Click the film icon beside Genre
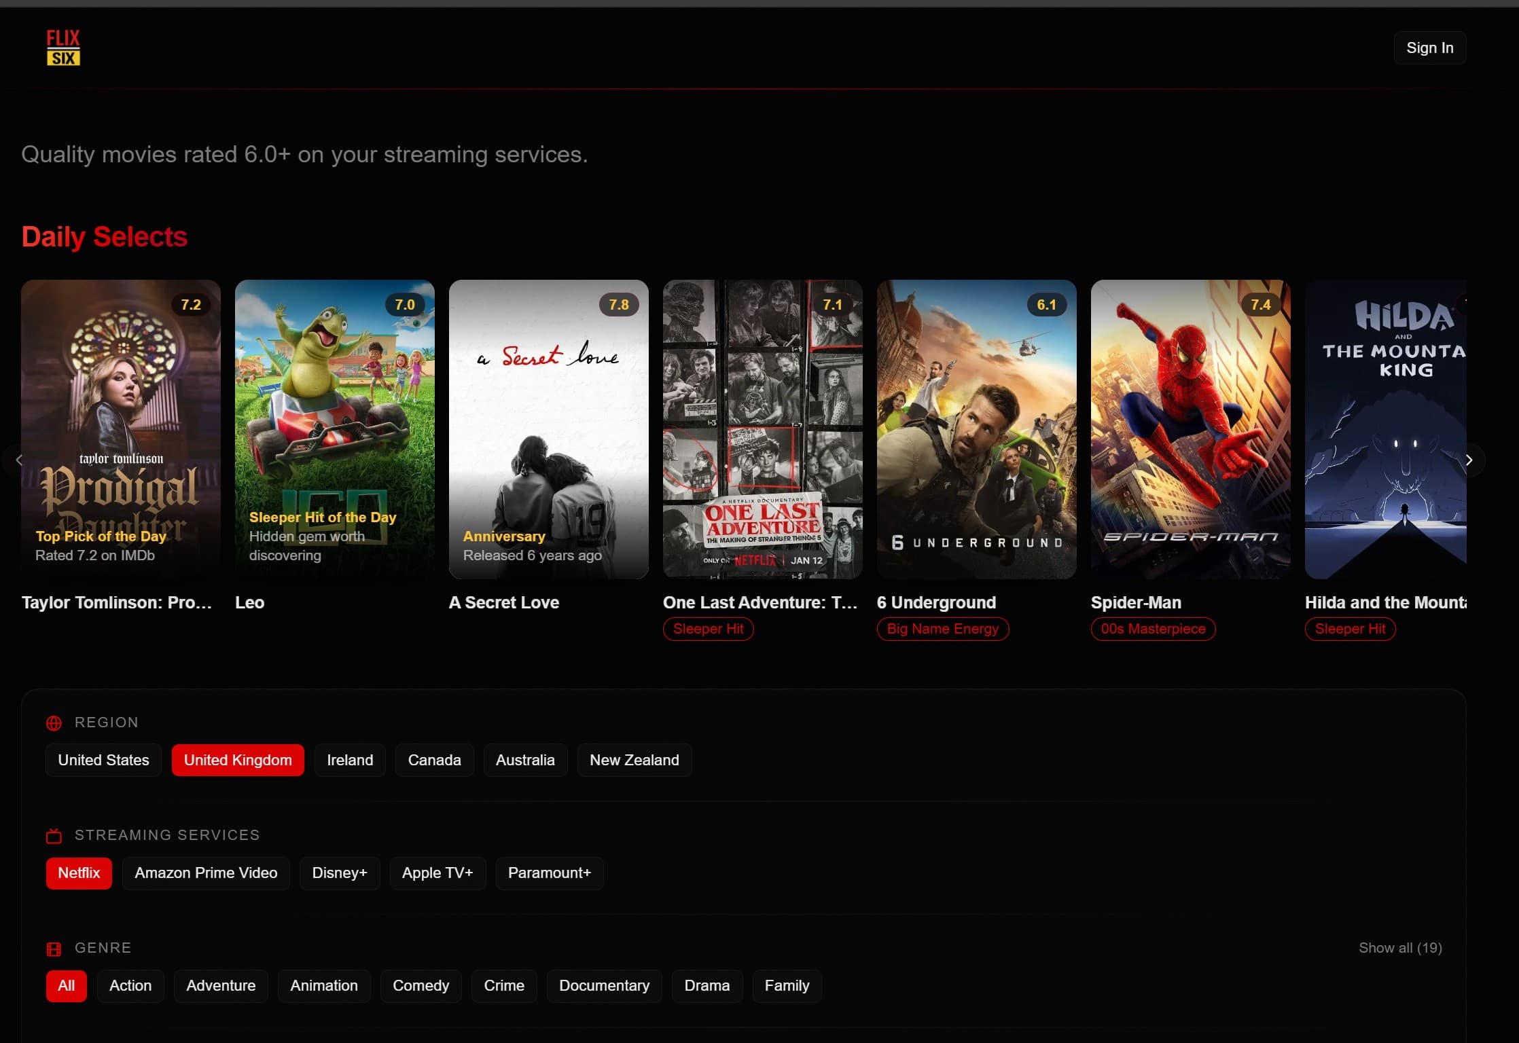This screenshot has width=1519, height=1043. pos(54,949)
